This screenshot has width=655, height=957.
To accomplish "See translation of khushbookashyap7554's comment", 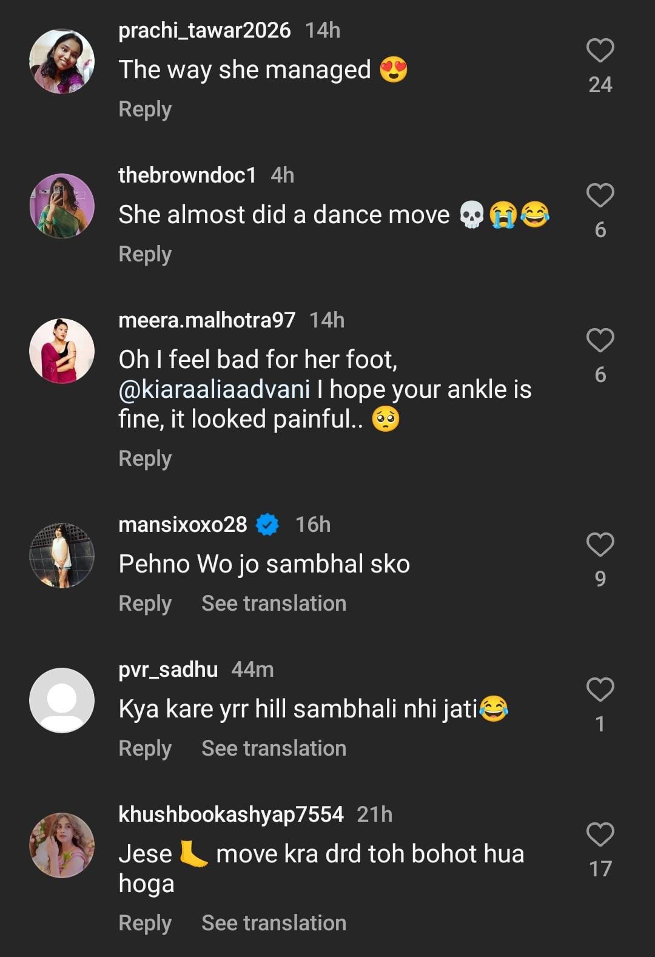I will [274, 924].
